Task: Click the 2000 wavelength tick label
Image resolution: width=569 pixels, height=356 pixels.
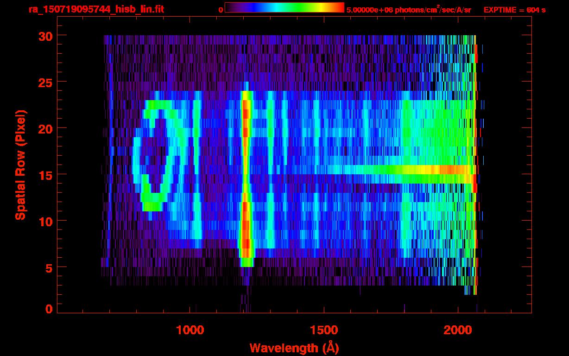Action: point(458,330)
